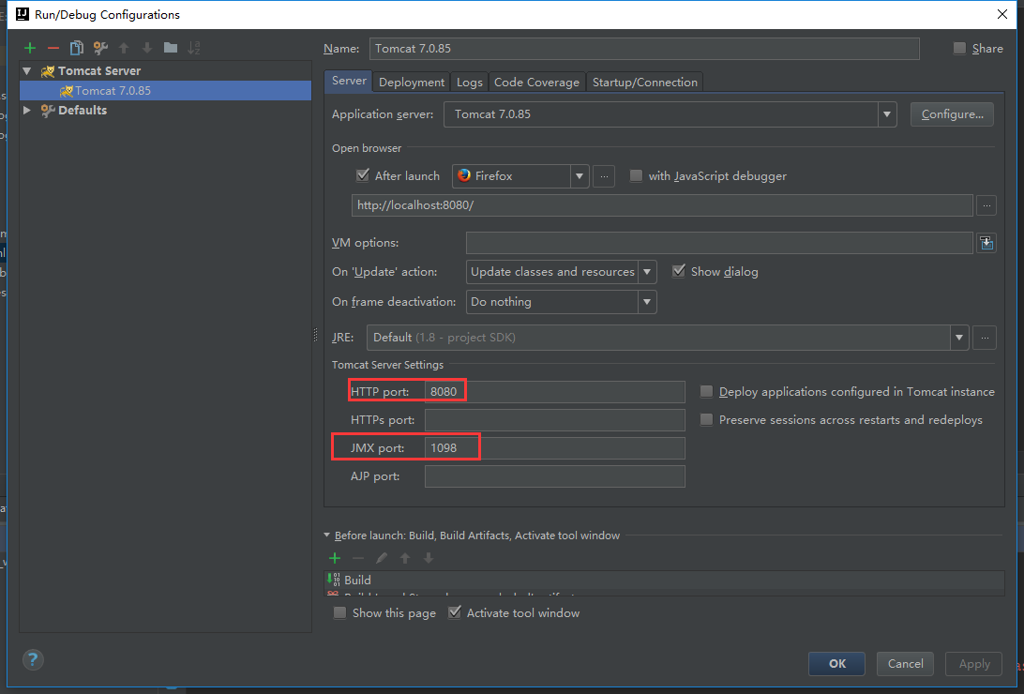The image size is (1024, 694).
Task: Move configuration down arrow in left toolbar
Action: (147, 48)
